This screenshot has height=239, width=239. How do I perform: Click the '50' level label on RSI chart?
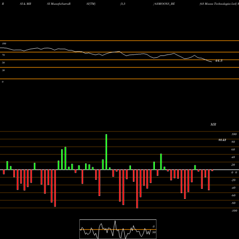[3, 63]
